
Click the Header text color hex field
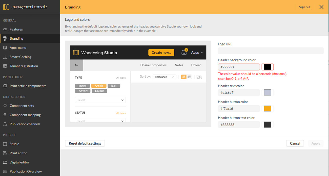tap(239, 92)
